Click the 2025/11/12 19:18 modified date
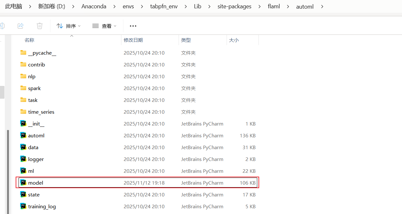The image size is (402, 214). (x=144, y=183)
